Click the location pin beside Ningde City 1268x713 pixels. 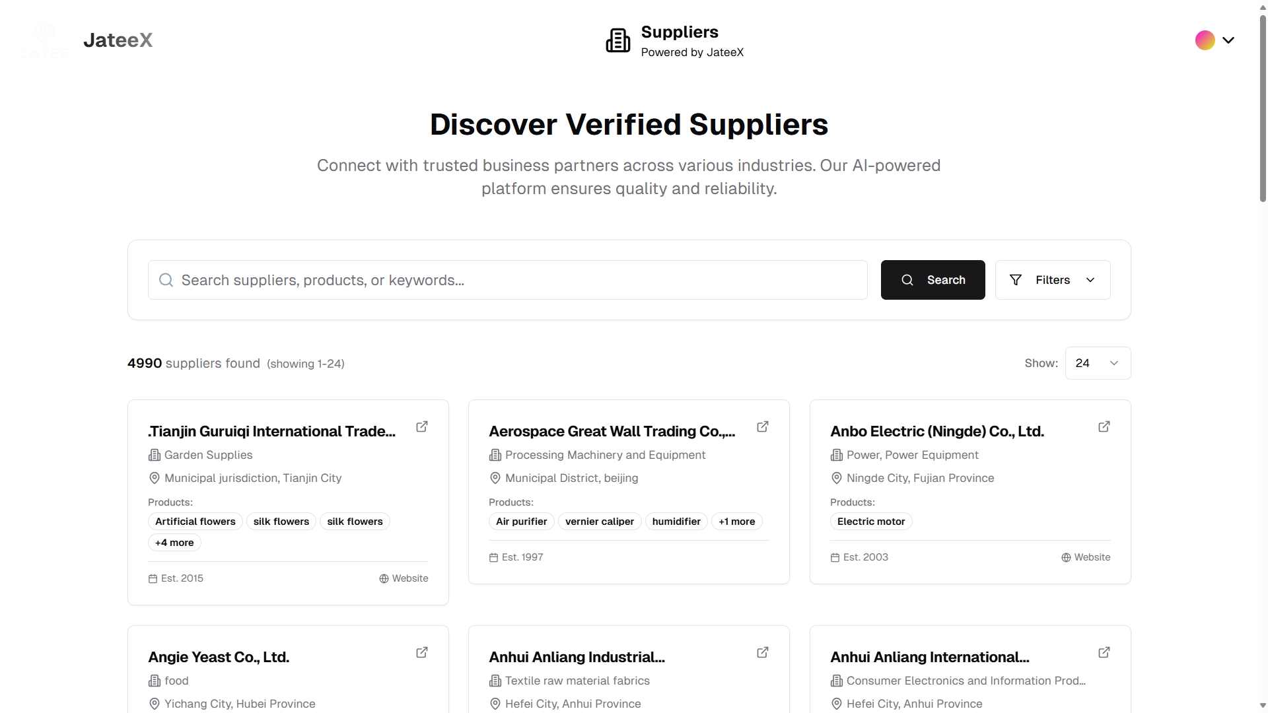coord(837,478)
